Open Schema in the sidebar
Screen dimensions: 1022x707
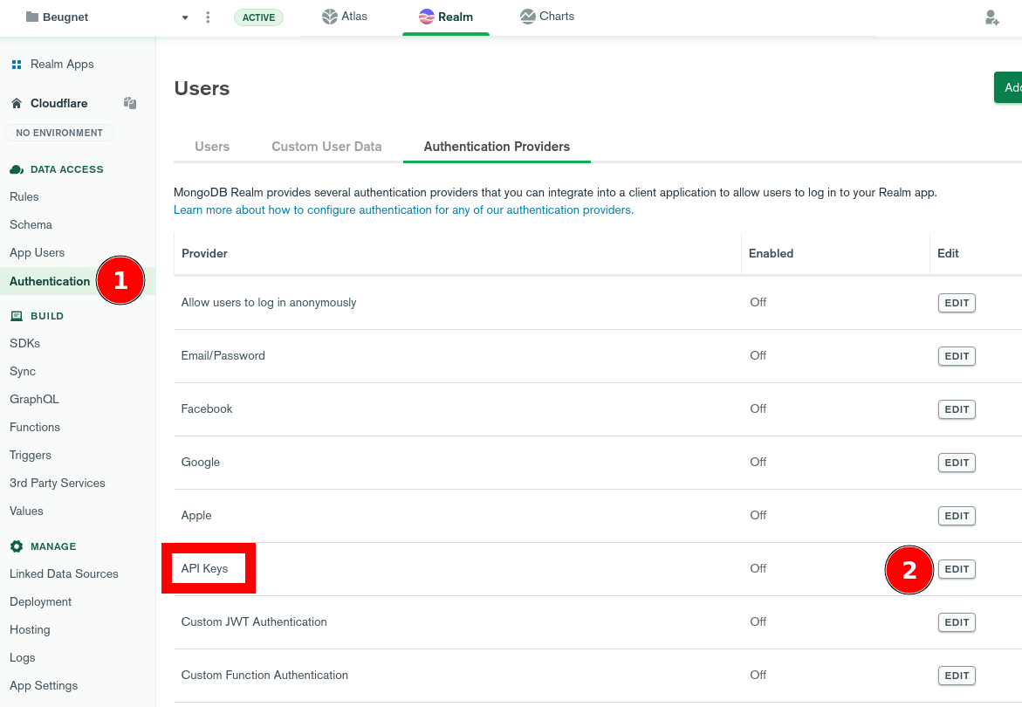pos(31,225)
